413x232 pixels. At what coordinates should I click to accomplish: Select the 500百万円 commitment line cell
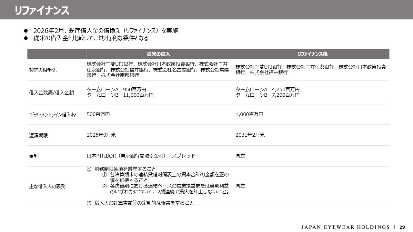point(98,114)
